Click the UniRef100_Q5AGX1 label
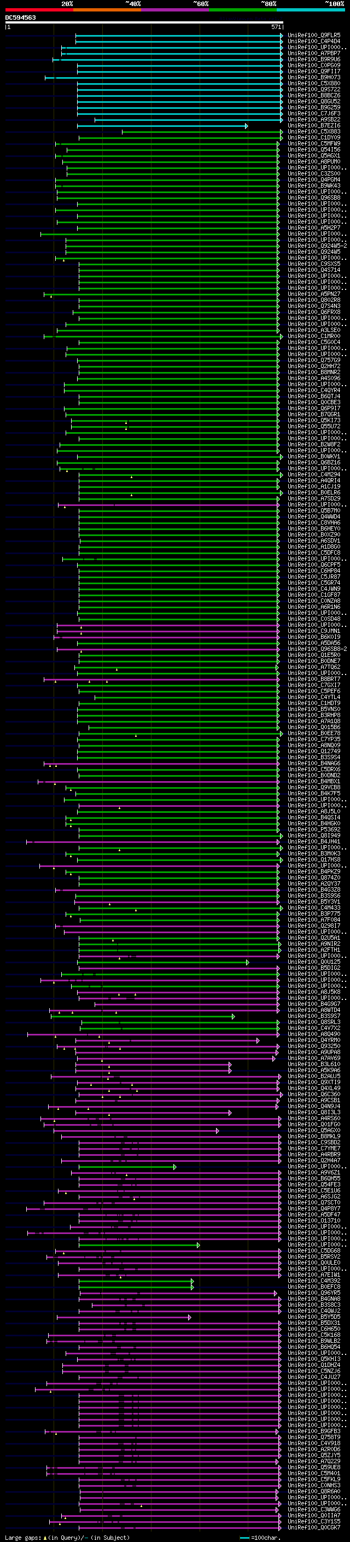 pos(314,156)
